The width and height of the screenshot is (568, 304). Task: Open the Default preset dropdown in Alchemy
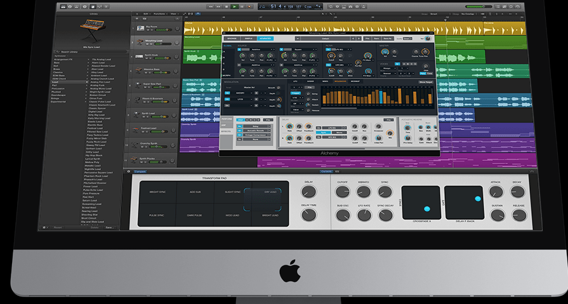324,39
